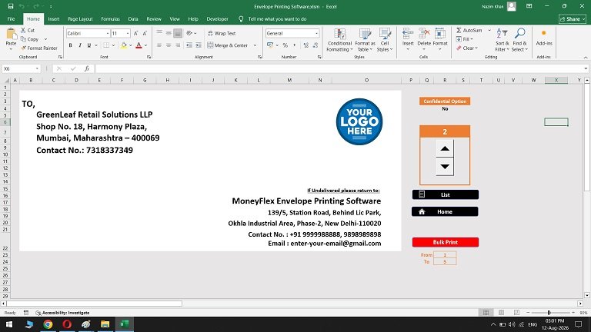Image resolution: width=591 pixels, height=332 pixels.
Task: Click the Share button
Action: (x=573, y=18)
